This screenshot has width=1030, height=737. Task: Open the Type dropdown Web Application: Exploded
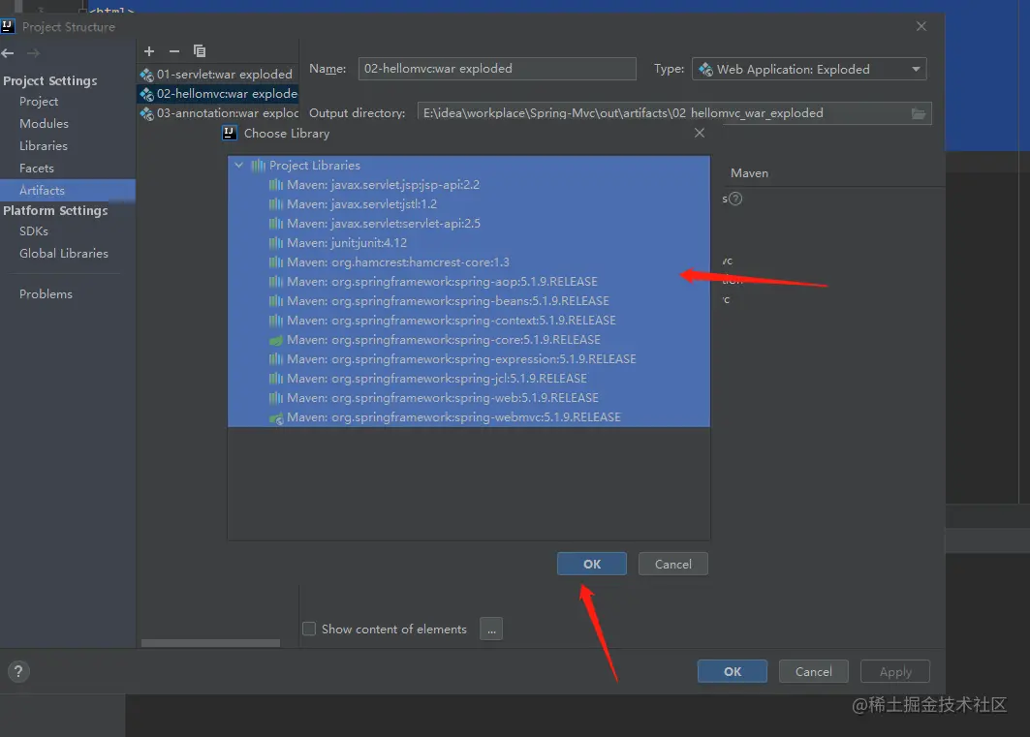point(809,69)
